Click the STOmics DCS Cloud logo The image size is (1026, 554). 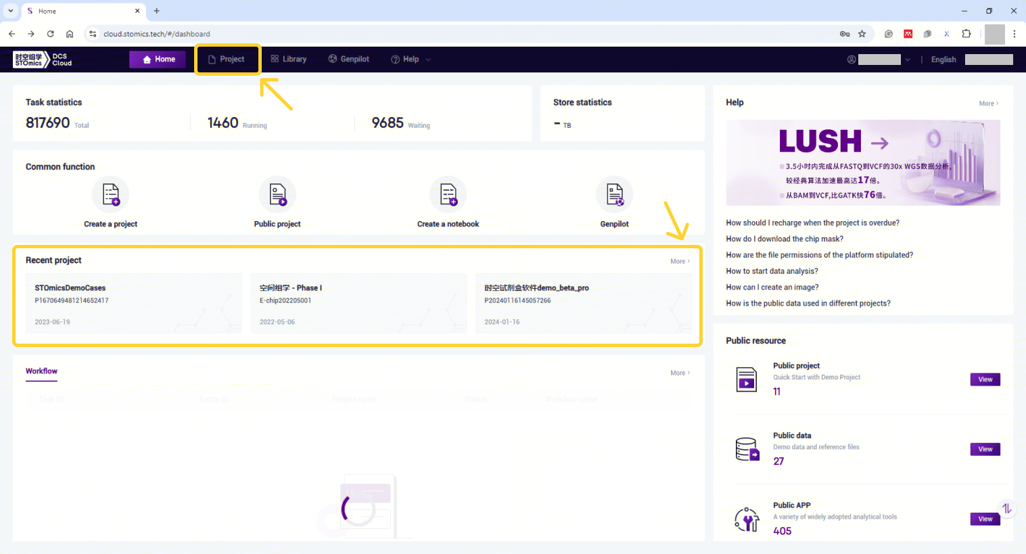[43, 60]
